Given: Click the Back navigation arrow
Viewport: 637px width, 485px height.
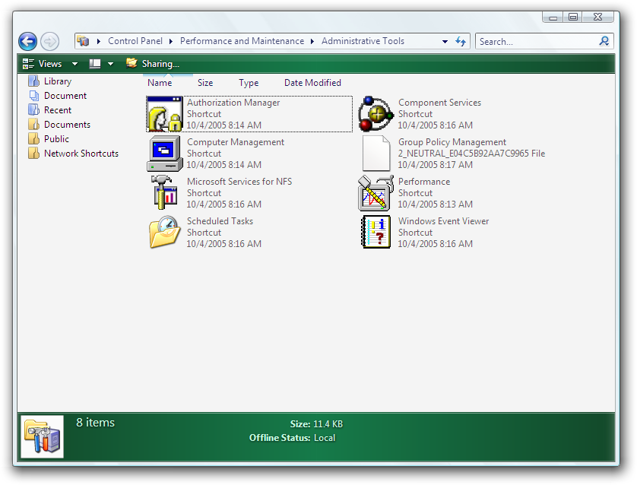Looking at the screenshot, I should pos(27,41).
